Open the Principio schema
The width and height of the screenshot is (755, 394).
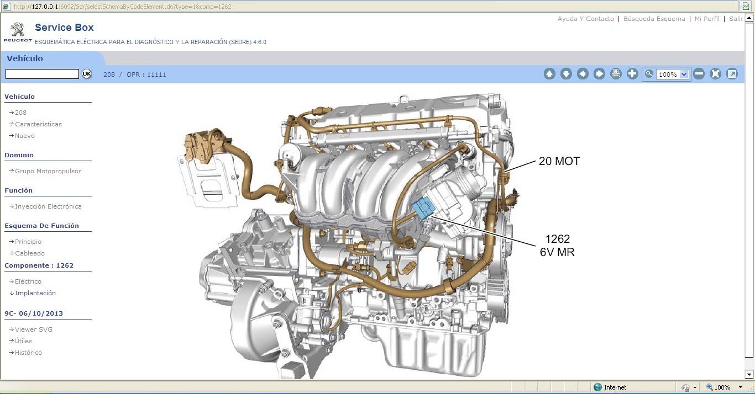(28, 242)
